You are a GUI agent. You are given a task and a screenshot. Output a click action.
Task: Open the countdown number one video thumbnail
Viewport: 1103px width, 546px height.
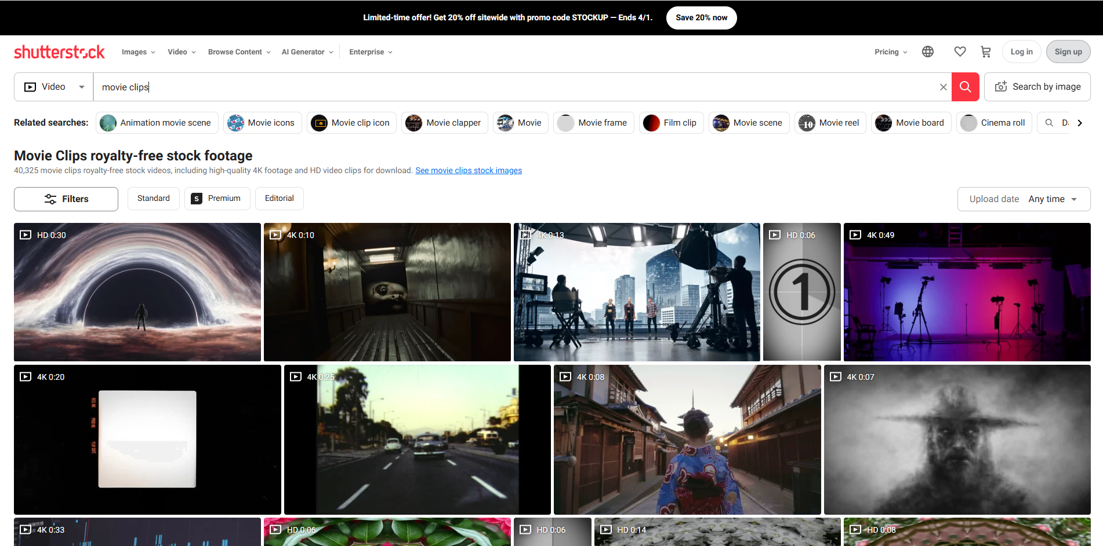(x=802, y=292)
